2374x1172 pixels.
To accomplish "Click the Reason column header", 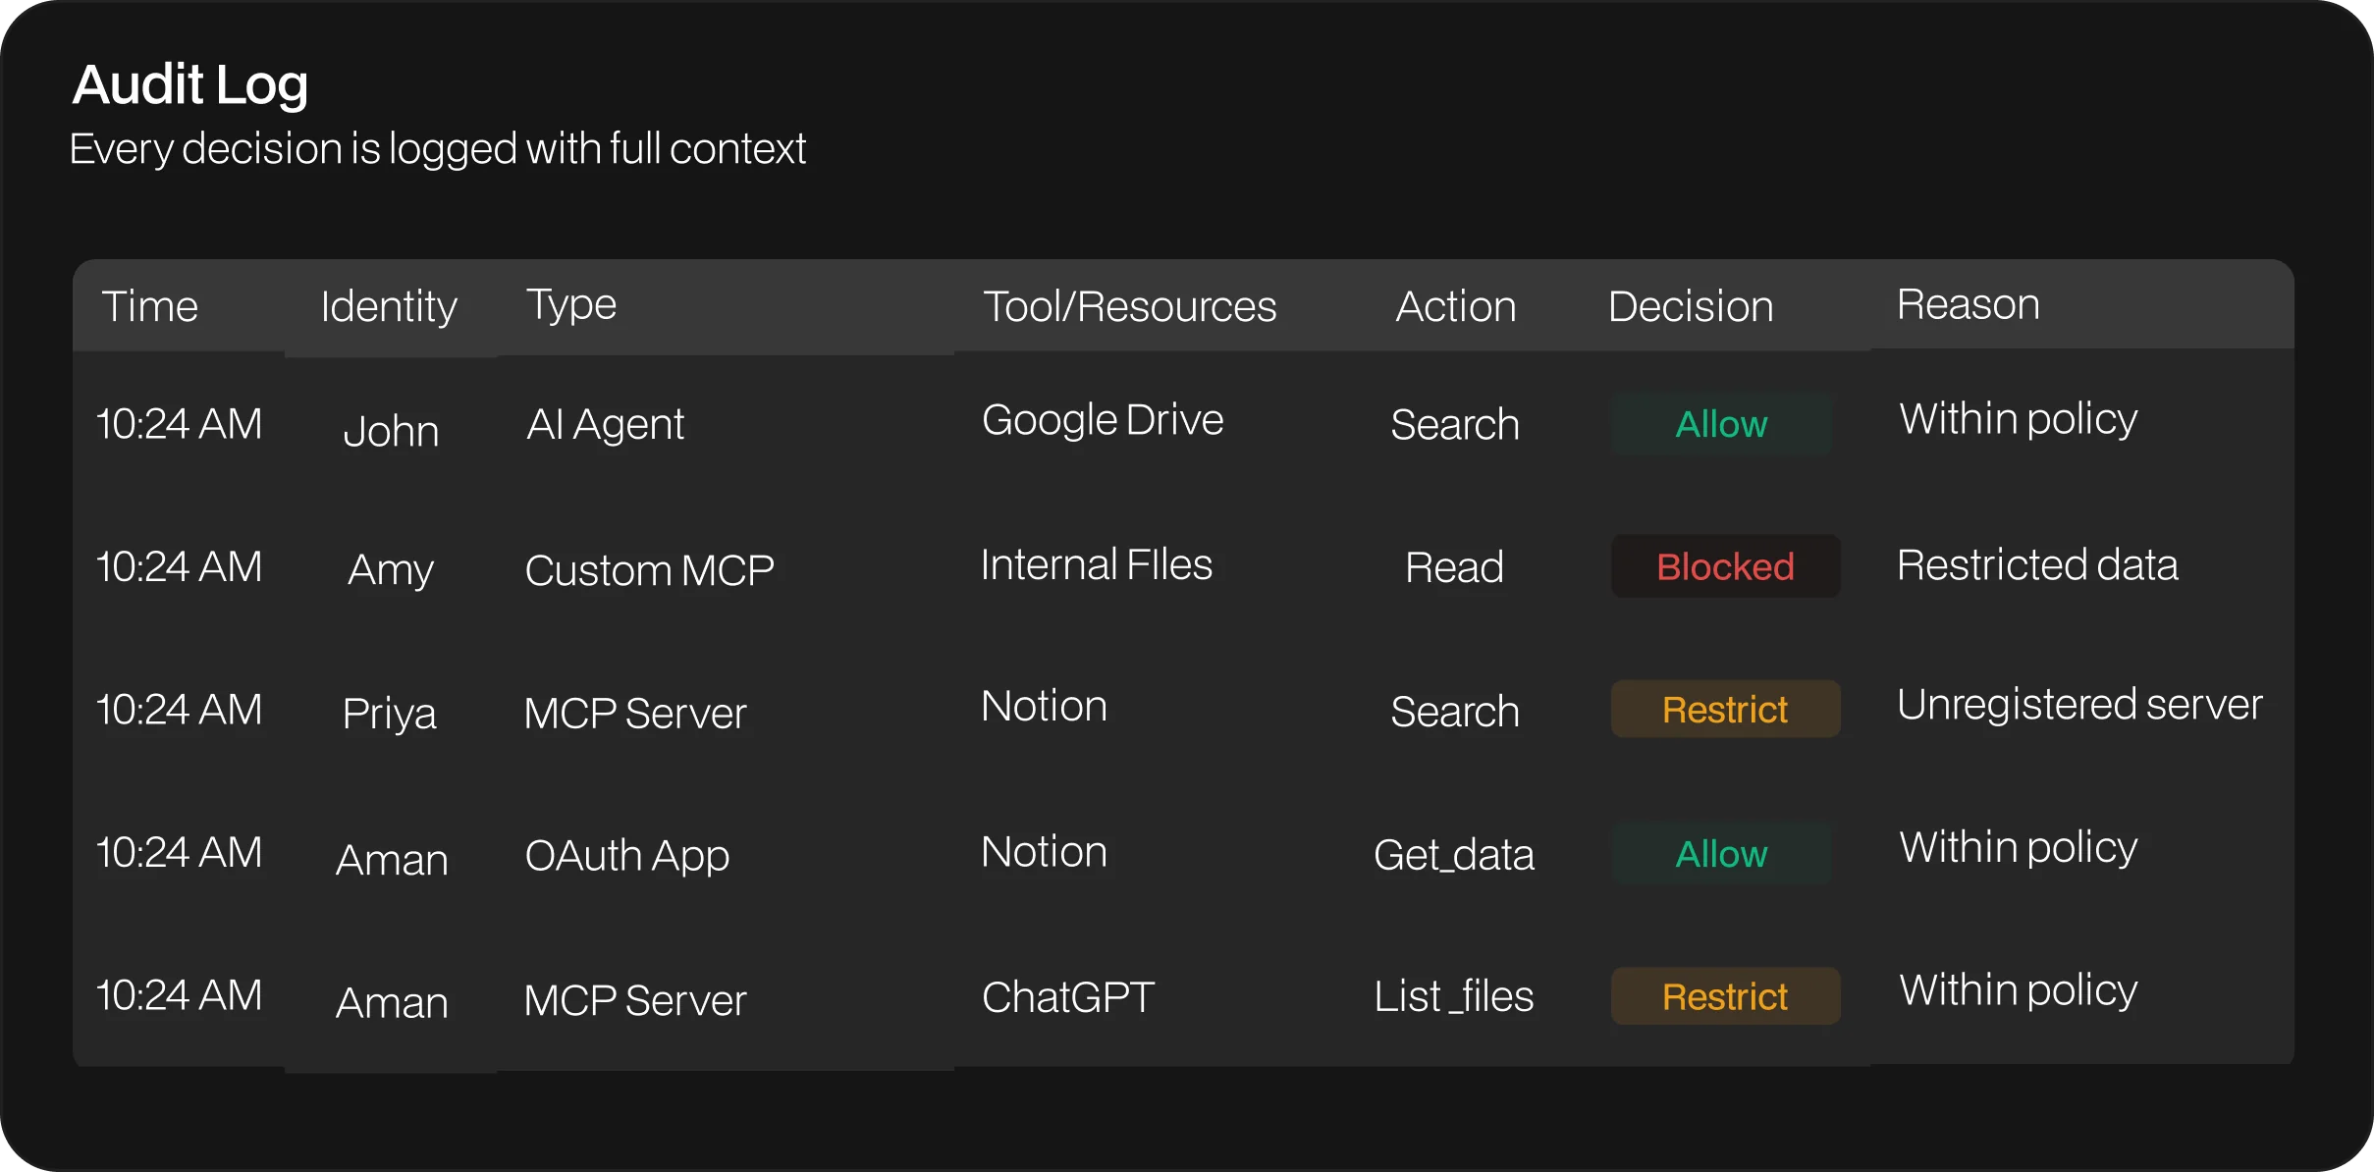I will point(1968,304).
